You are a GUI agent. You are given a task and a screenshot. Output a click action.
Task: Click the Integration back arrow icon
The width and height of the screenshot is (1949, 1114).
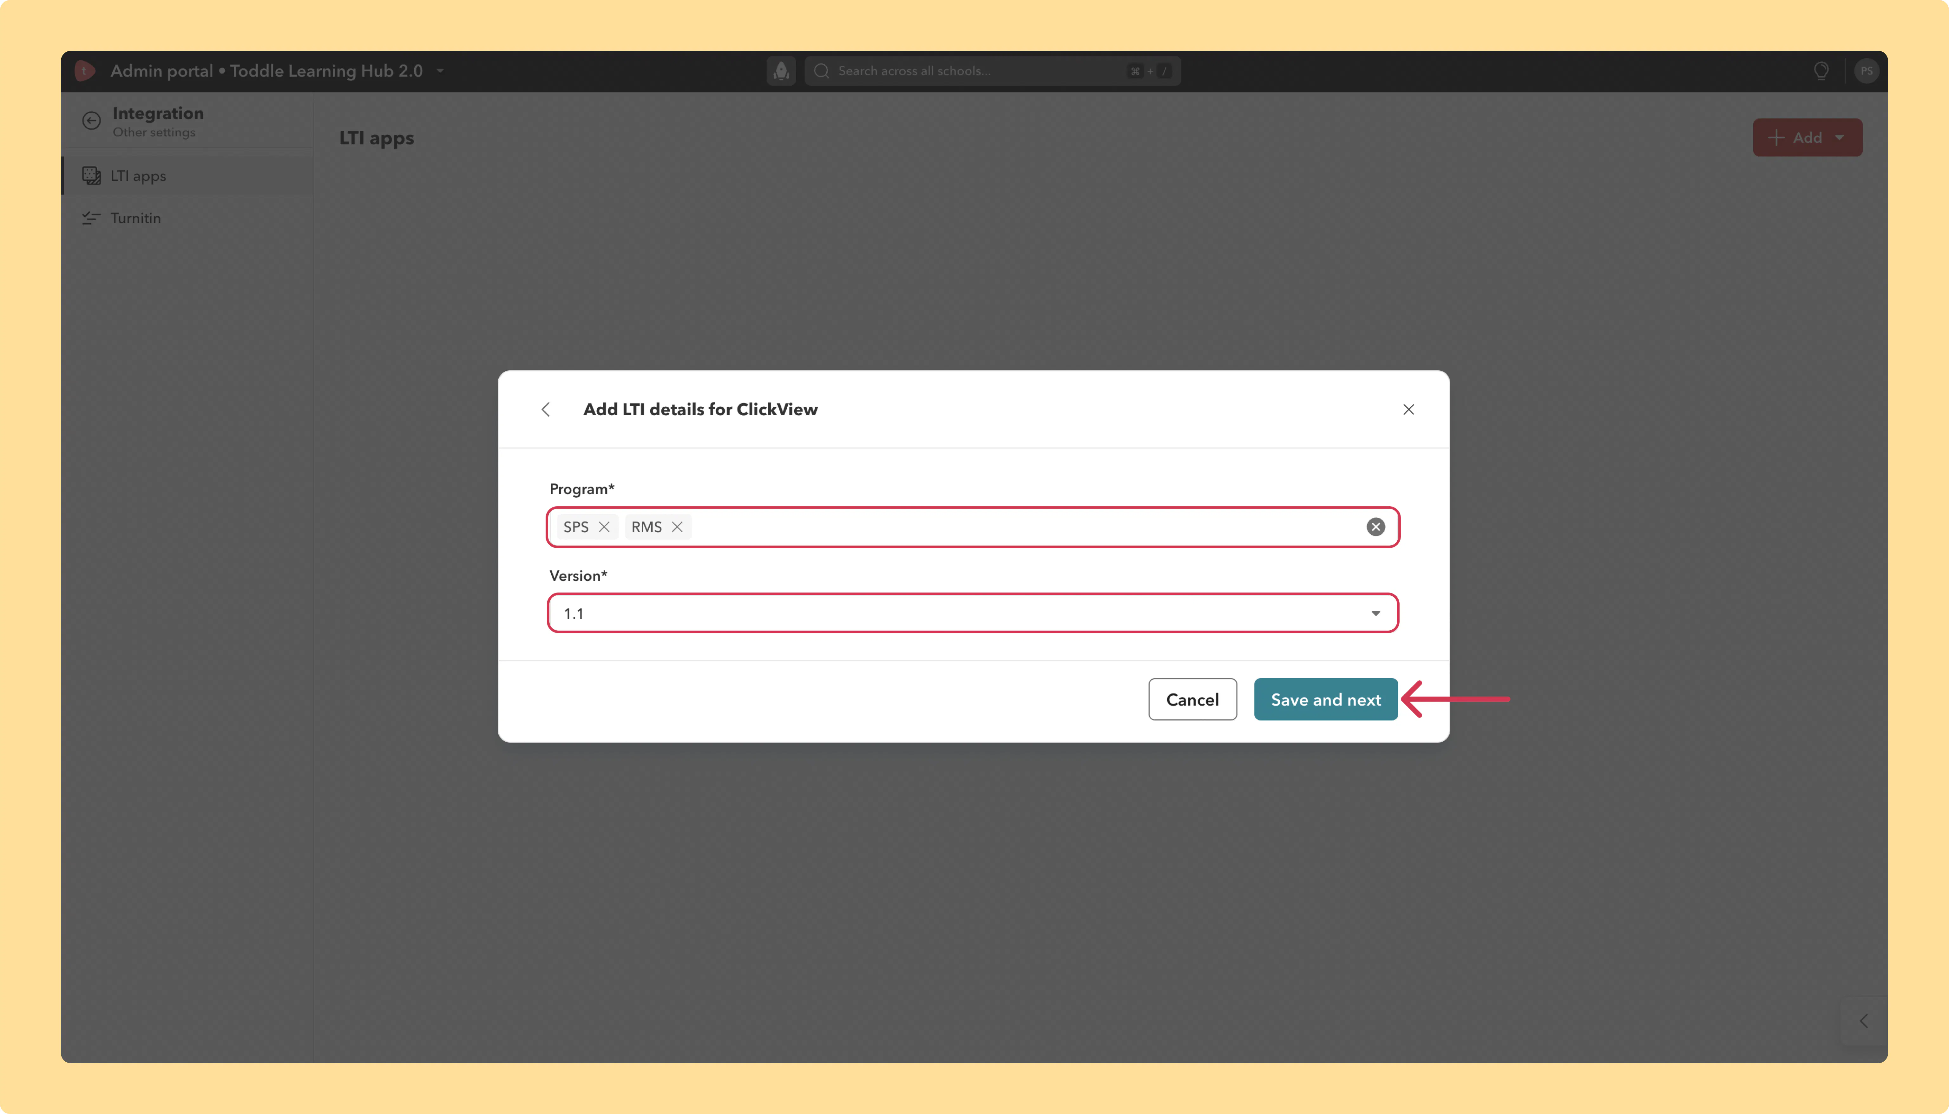coord(91,121)
